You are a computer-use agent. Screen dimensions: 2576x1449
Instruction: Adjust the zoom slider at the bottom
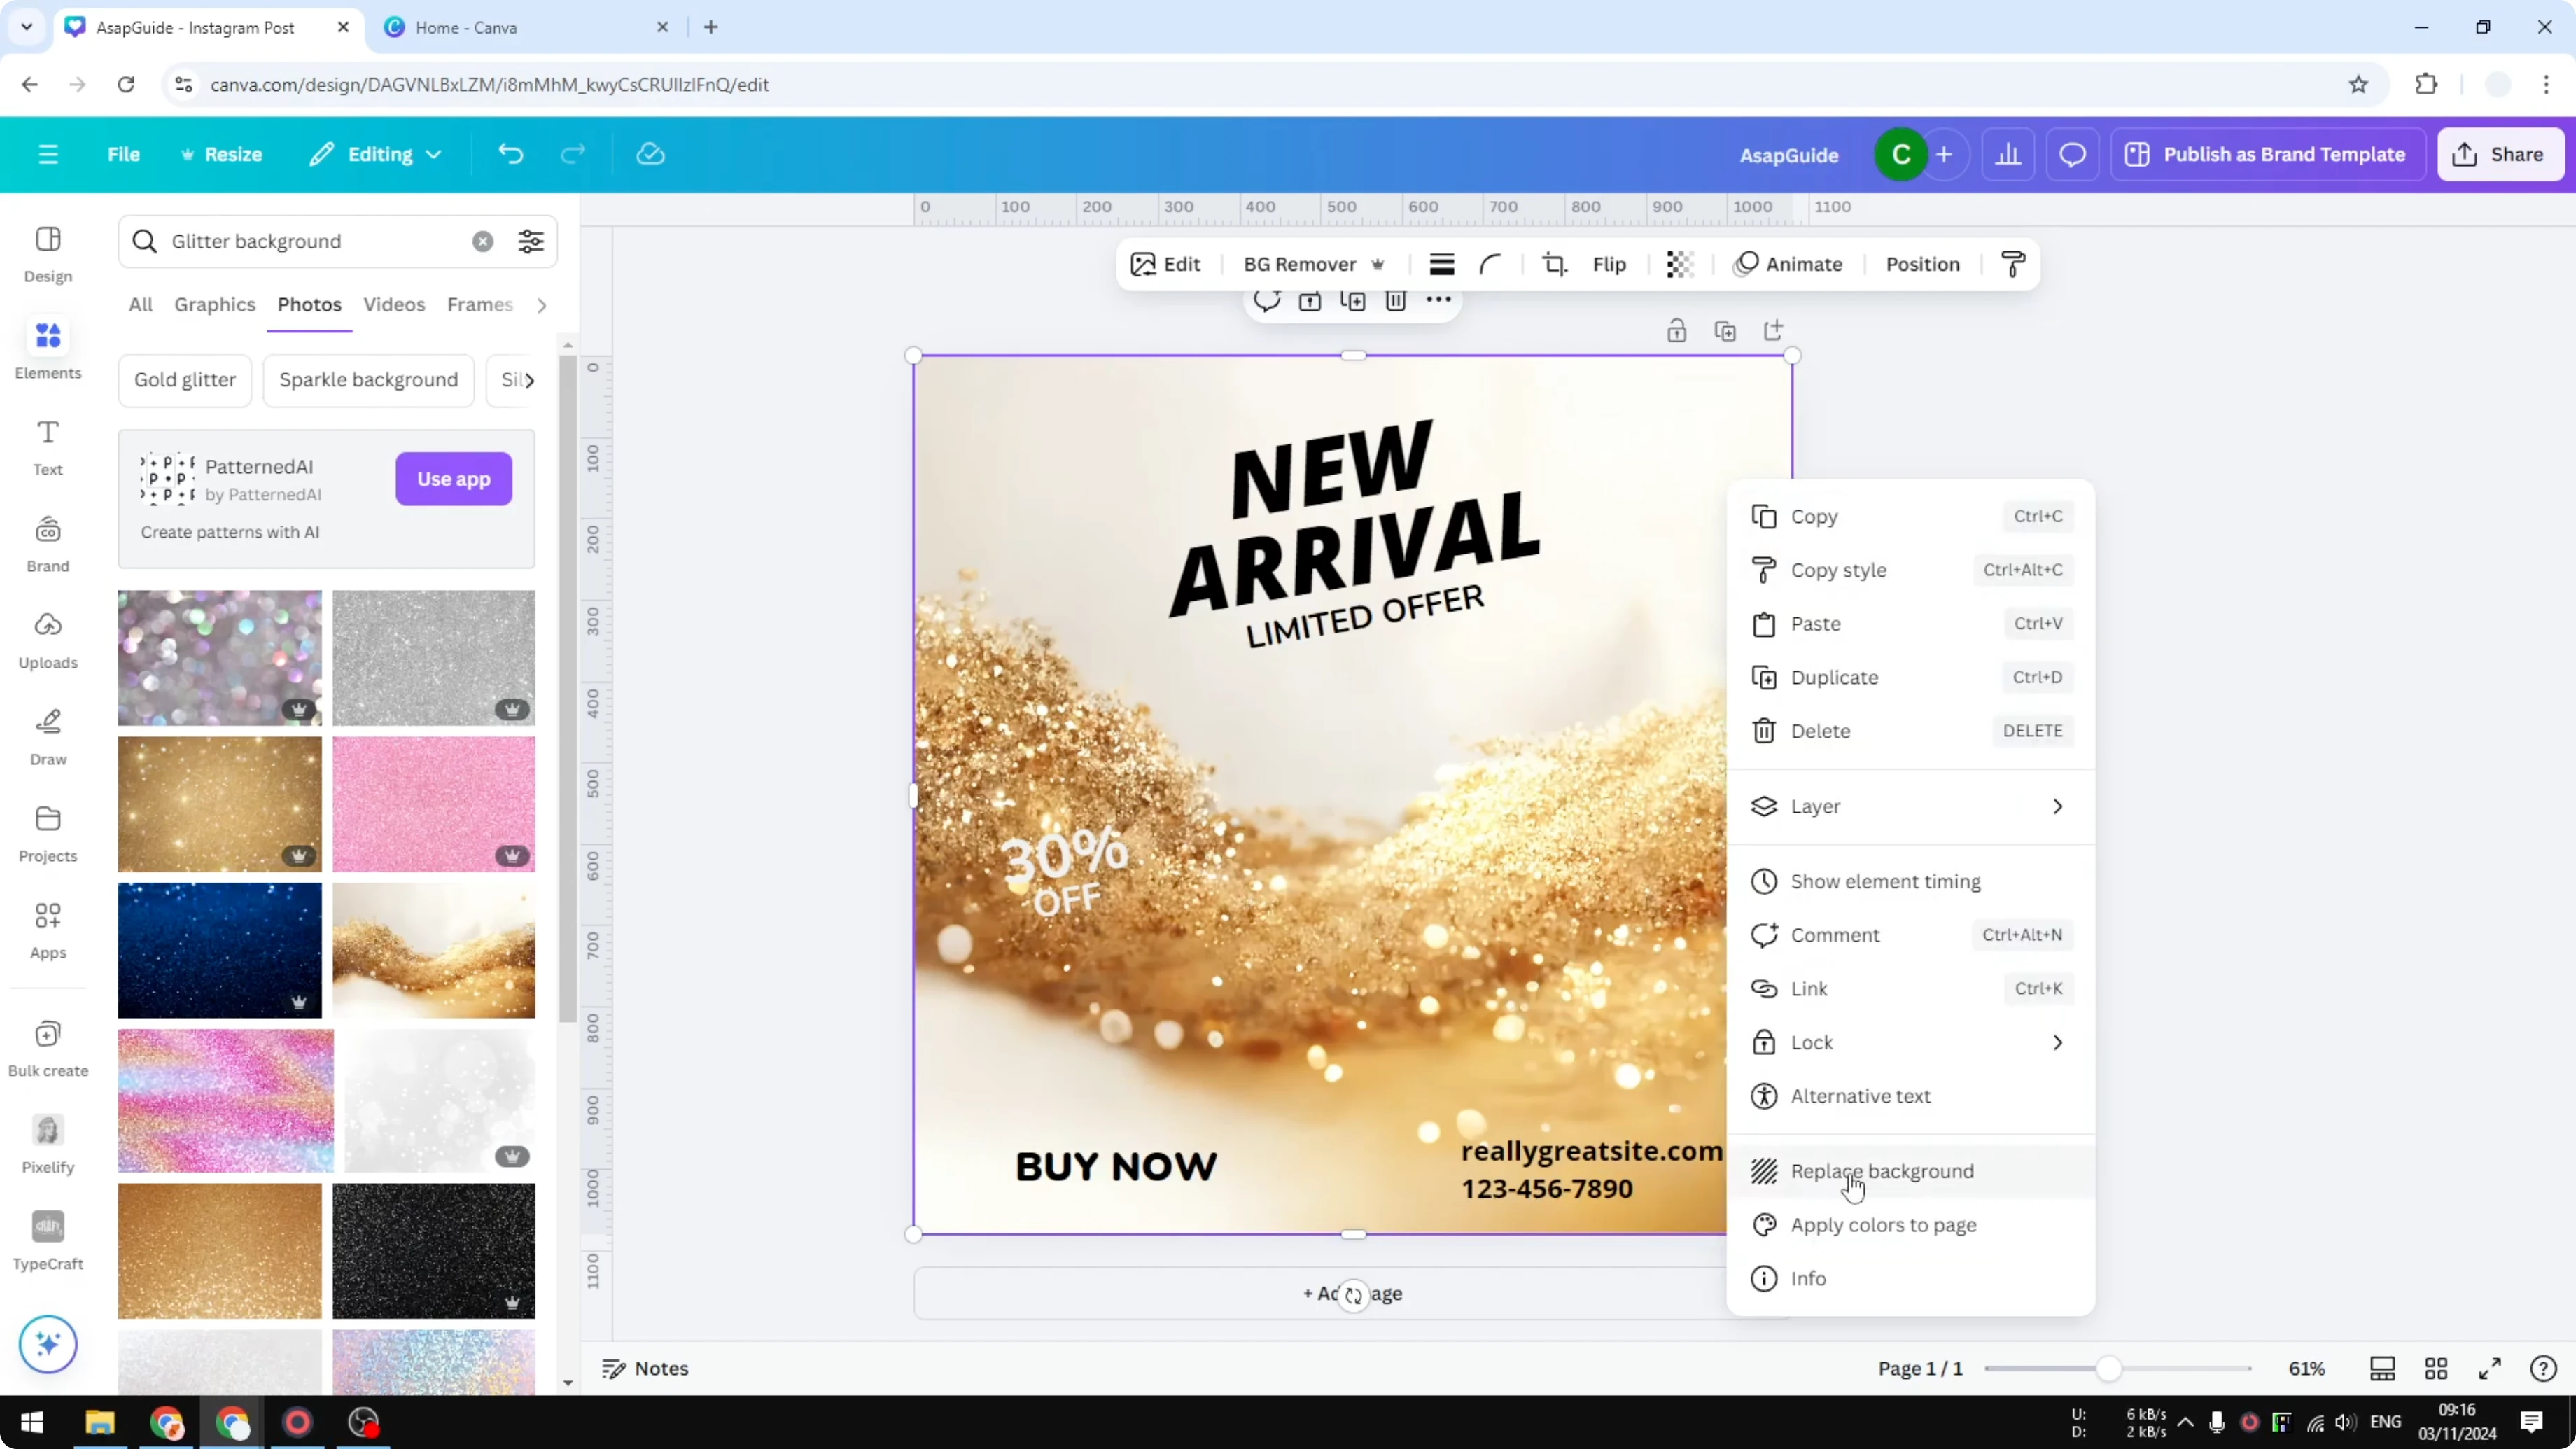2108,1368
